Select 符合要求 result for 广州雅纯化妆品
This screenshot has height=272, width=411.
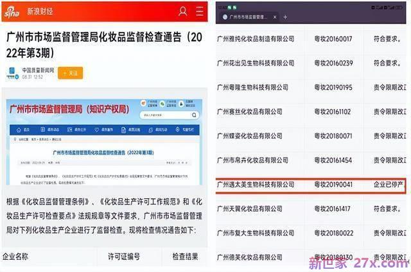pos(387,39)
